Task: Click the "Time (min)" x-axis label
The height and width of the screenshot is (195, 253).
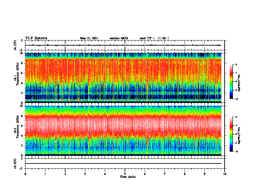Action: tap(128, 177)
